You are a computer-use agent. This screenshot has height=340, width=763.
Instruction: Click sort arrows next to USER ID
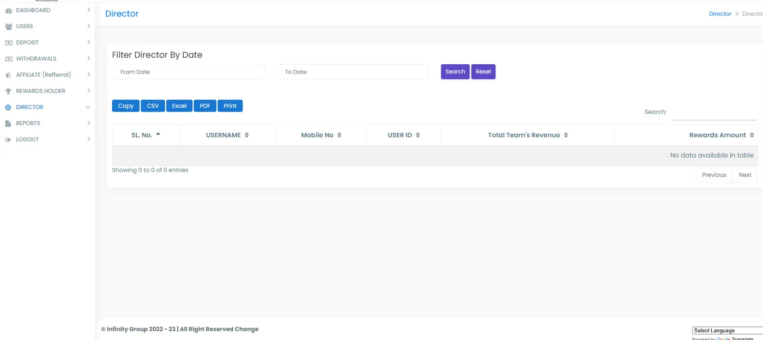[418, 135]
